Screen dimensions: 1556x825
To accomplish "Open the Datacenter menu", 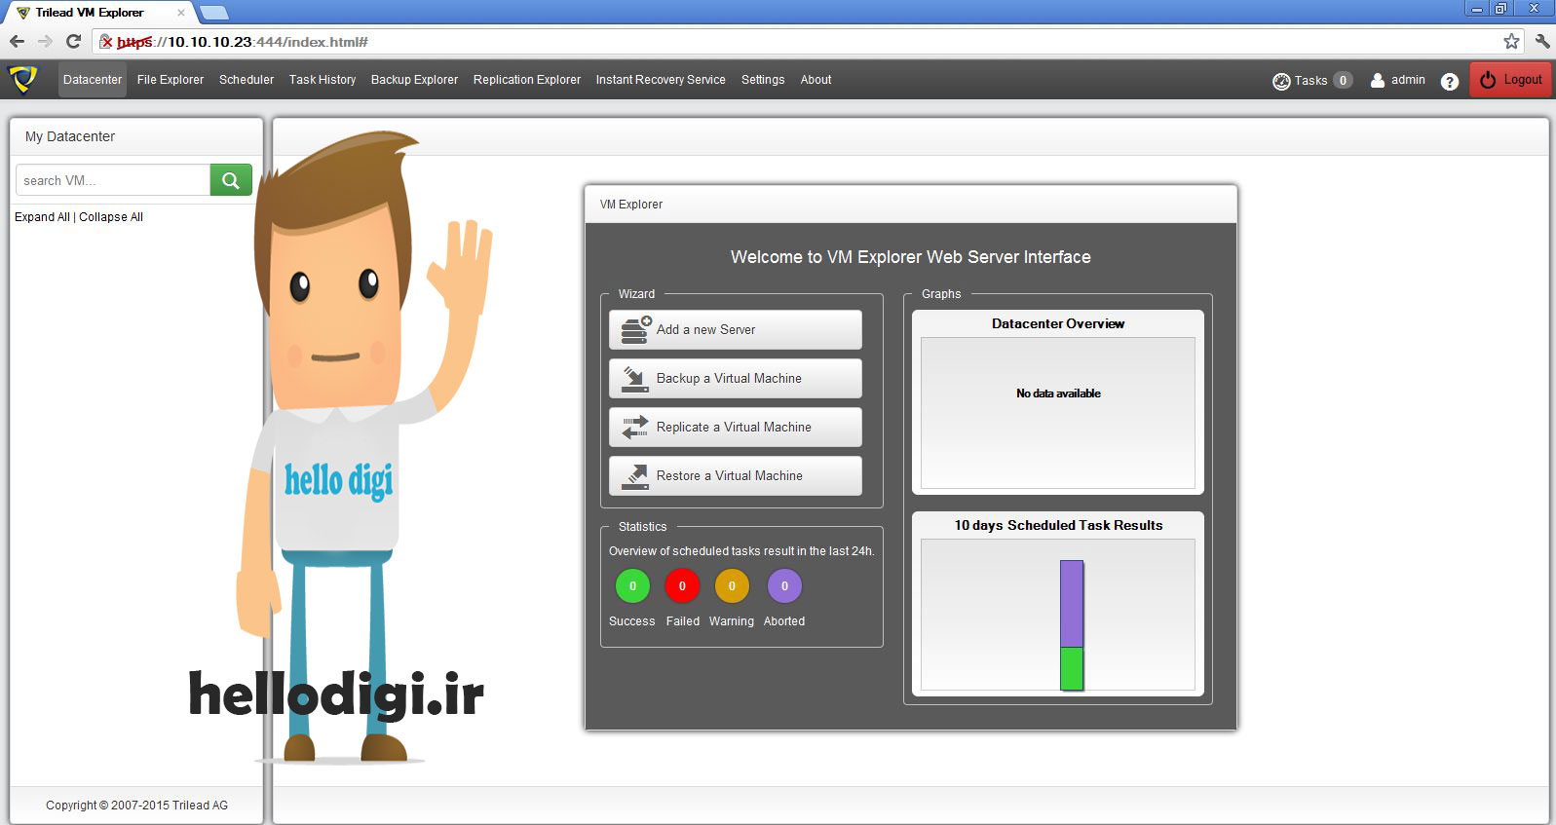I will point(93,80).
